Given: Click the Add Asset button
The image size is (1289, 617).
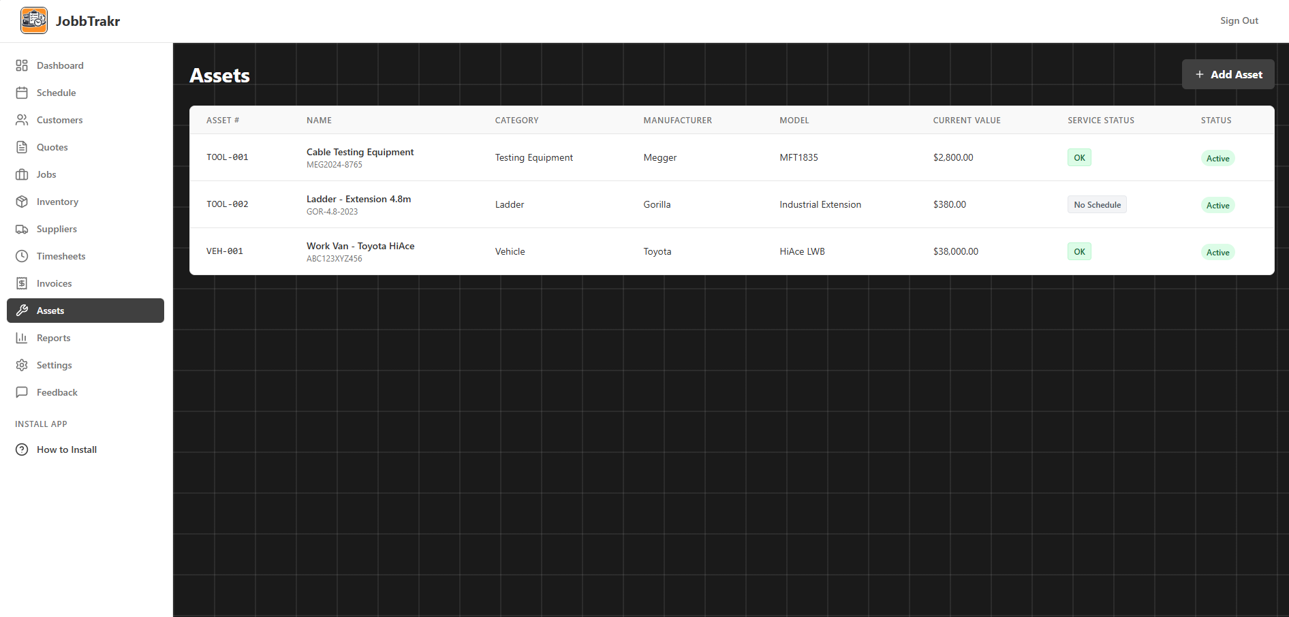Looking at the screenshot, I should click(x=1228, y=74).
